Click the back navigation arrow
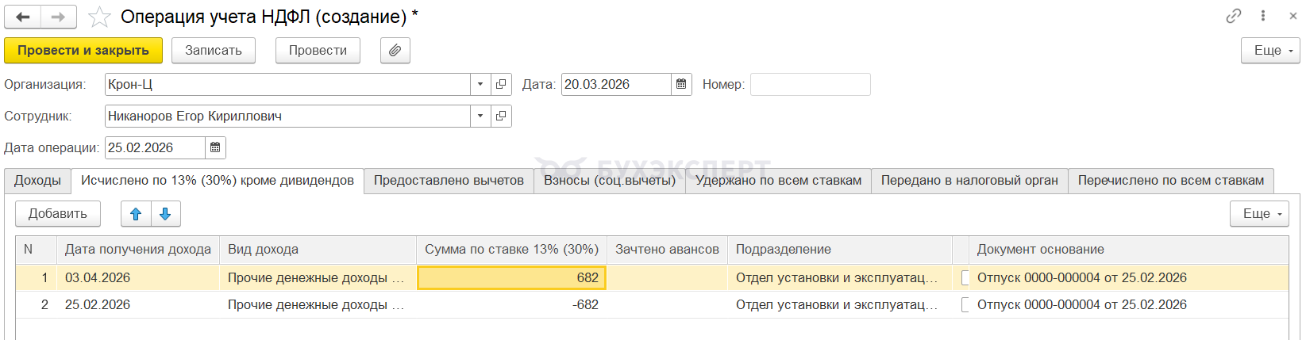 (23, 17)
